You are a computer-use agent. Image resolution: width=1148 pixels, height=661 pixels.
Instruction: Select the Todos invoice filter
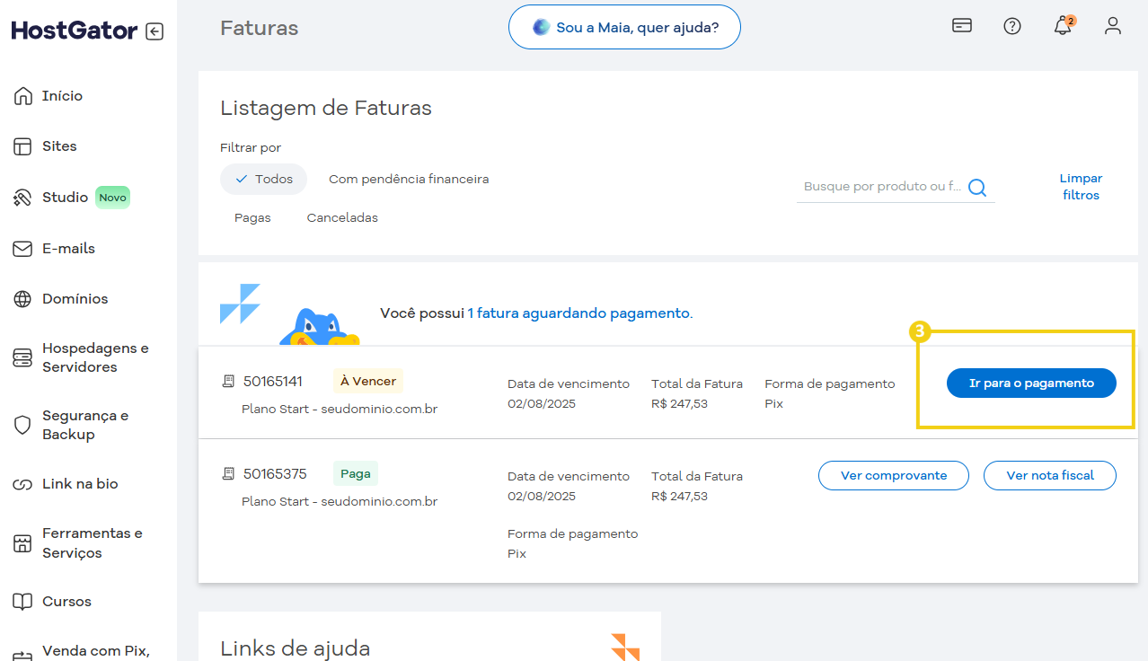tap(264, 180)
